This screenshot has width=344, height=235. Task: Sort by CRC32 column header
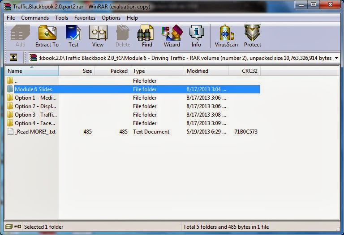[x=245, y=71]
